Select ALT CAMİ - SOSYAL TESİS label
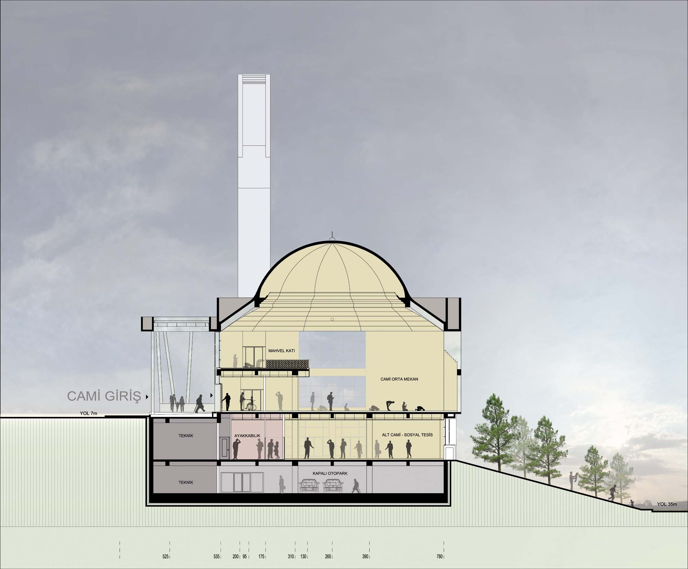This screenshot has width=688, height=569. 407,435
